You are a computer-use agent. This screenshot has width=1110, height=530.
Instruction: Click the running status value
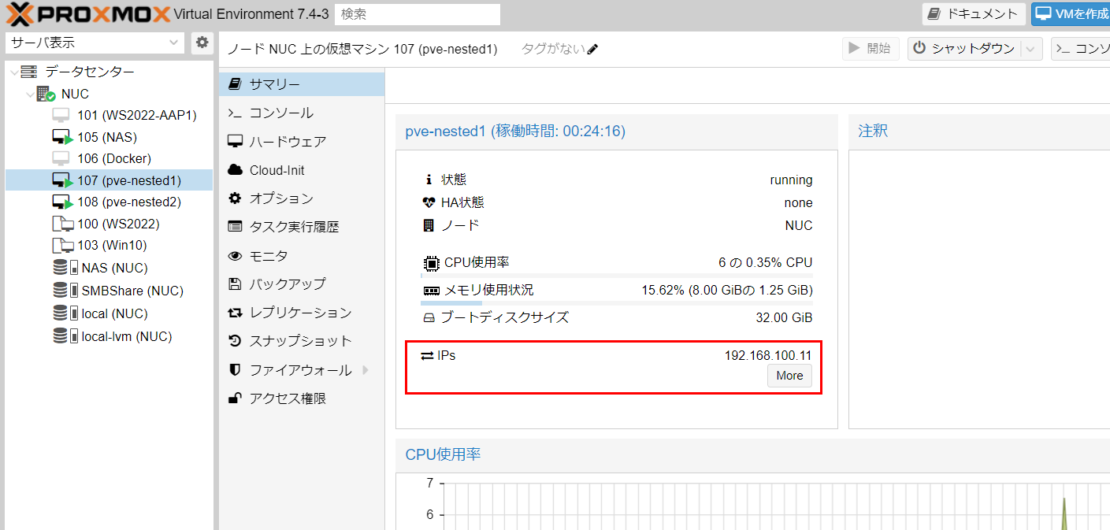point(791,180)
